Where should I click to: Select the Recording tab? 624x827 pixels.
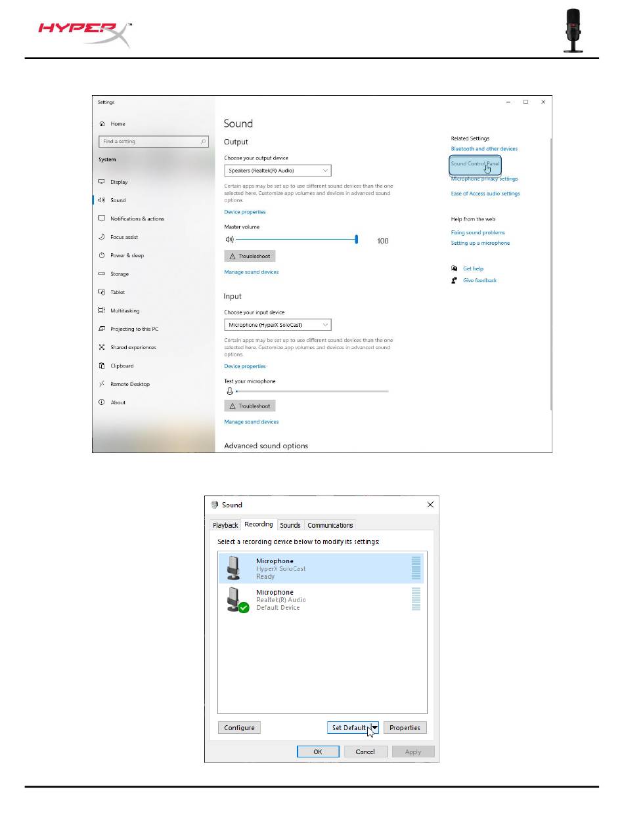pyautogui.click(x=259, y=524)
